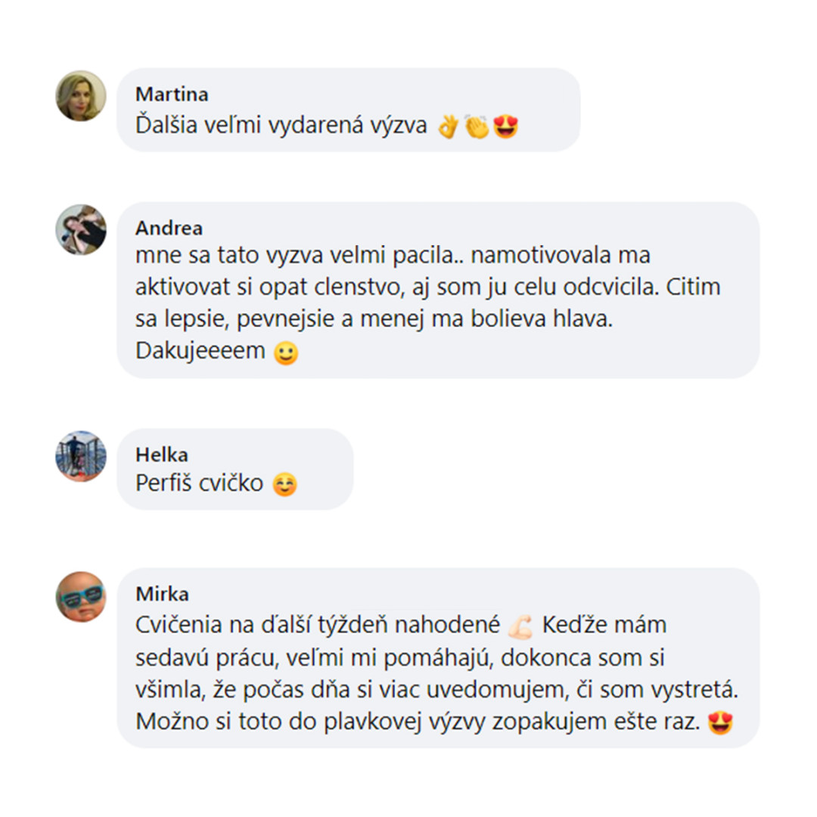Open Helka's profile picture
The height and width of the screenshot is (817, 817).
[x=81, y=456]
